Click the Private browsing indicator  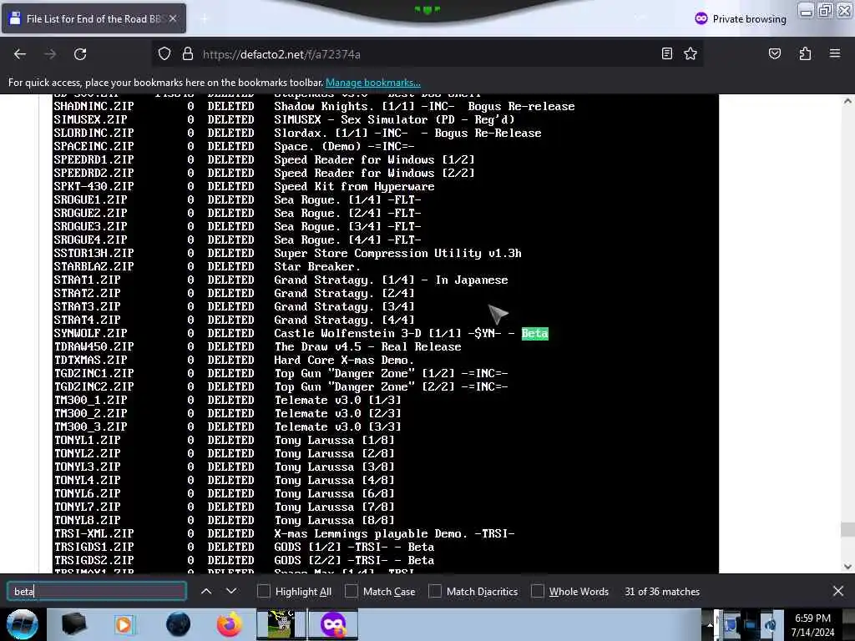741,19
